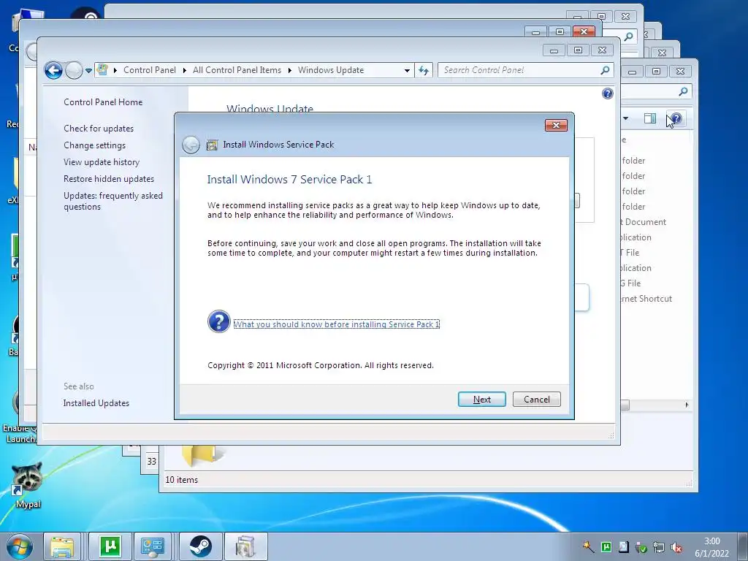Open view options dropdown in background Explorer
This screenshot has width=748, height=561.
click(625, 118)
